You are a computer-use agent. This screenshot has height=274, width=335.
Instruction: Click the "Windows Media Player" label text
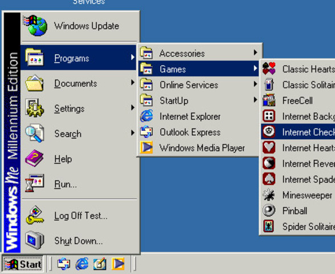coord(202,148)
